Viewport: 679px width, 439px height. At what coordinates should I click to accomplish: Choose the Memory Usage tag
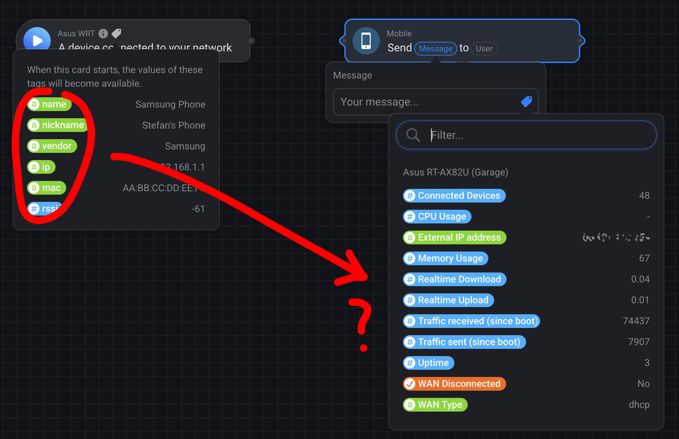pos(445,258)
